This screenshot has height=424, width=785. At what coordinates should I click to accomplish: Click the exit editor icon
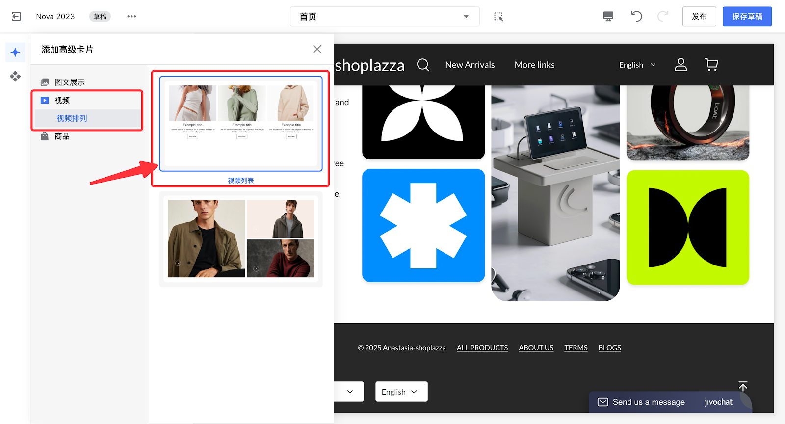[x=16, y=17]
